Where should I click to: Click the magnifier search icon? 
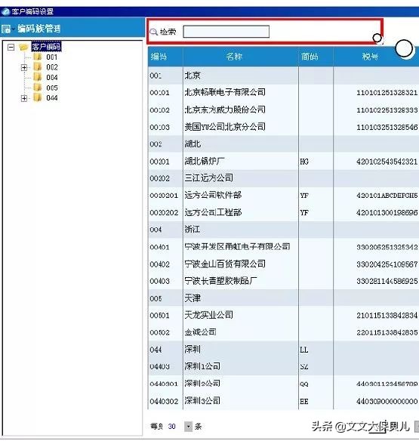pyautogui.click(x=153, y=32)
